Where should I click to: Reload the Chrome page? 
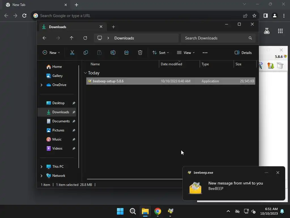pos(24,16)
